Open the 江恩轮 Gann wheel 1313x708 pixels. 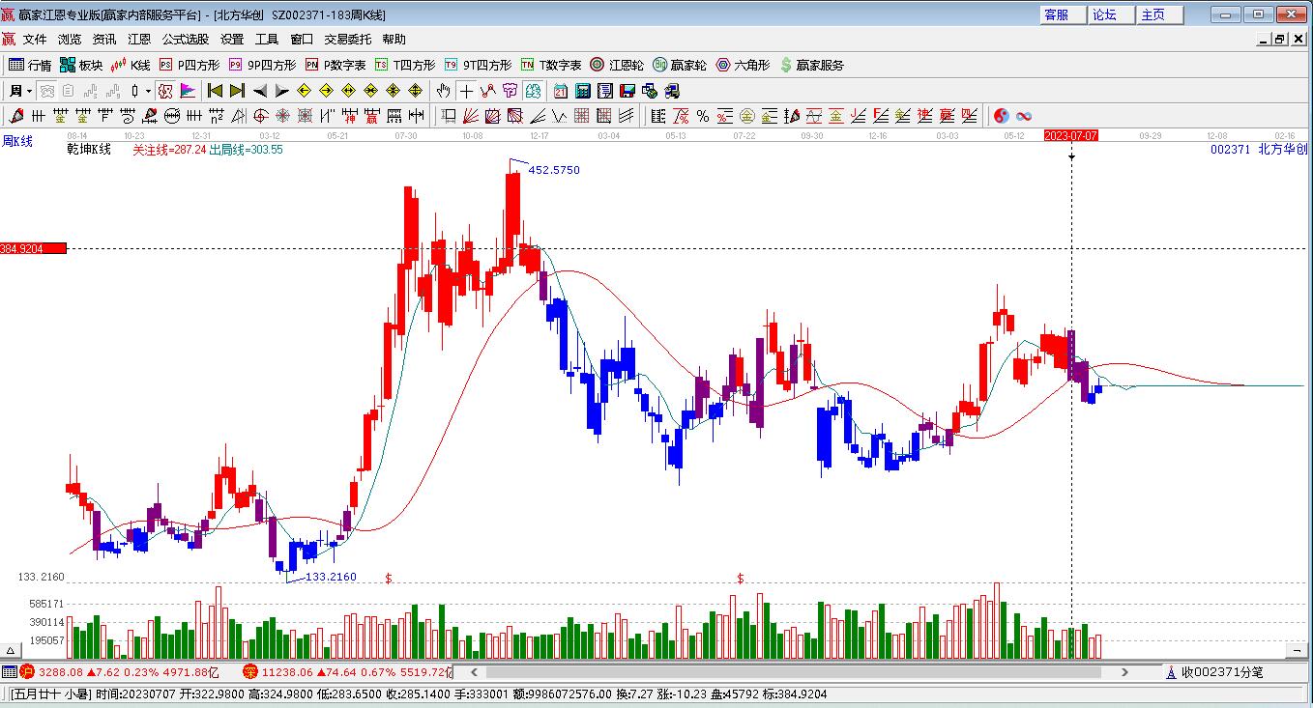coord(617,65)
